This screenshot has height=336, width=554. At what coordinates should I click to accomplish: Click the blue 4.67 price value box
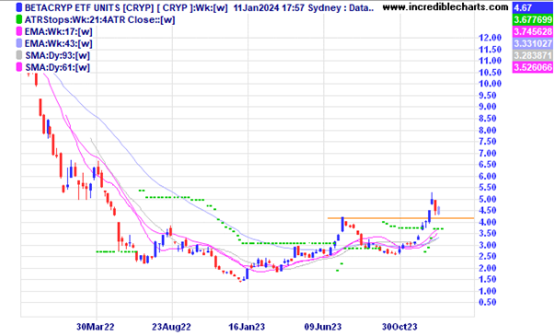[533, 7]
